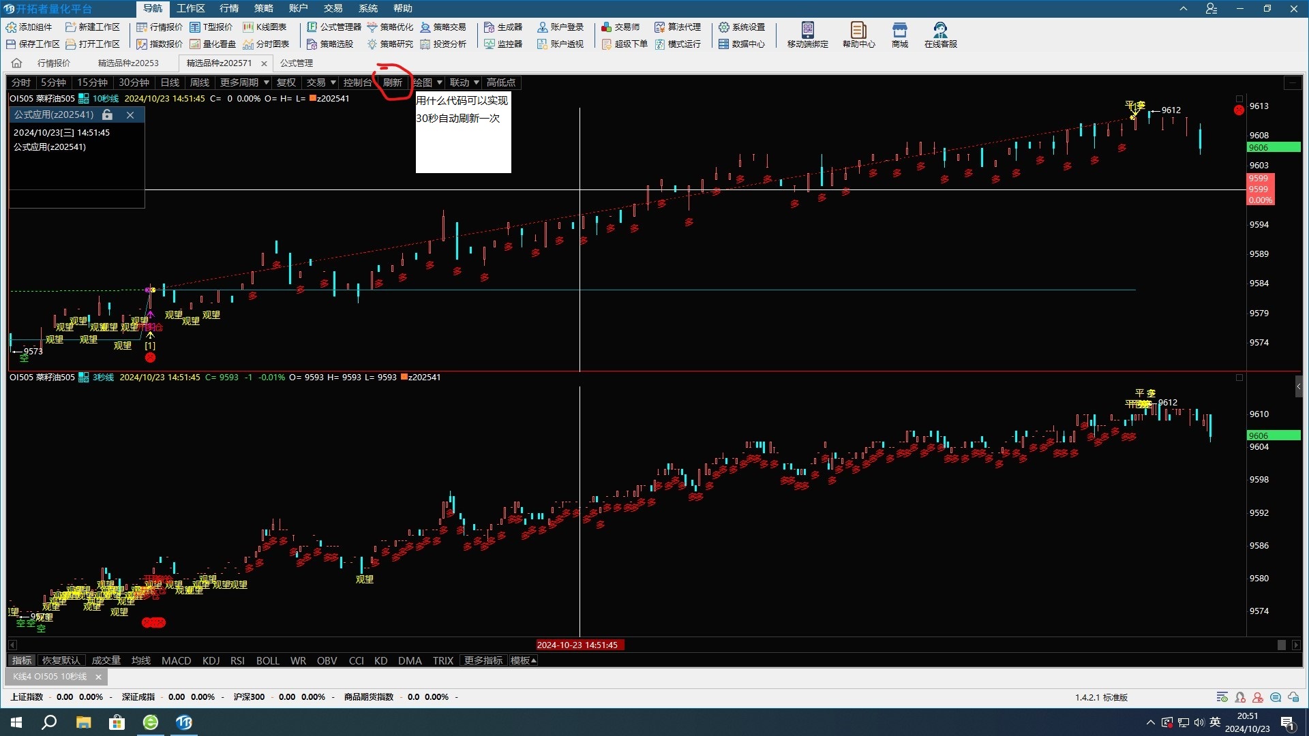Go to the home tab icon
The height and width of the screenshot is (736, 1309).
tap(17, 63)
